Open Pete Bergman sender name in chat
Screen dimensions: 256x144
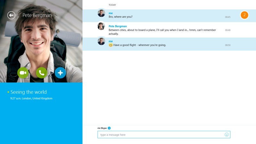point(118,26)
